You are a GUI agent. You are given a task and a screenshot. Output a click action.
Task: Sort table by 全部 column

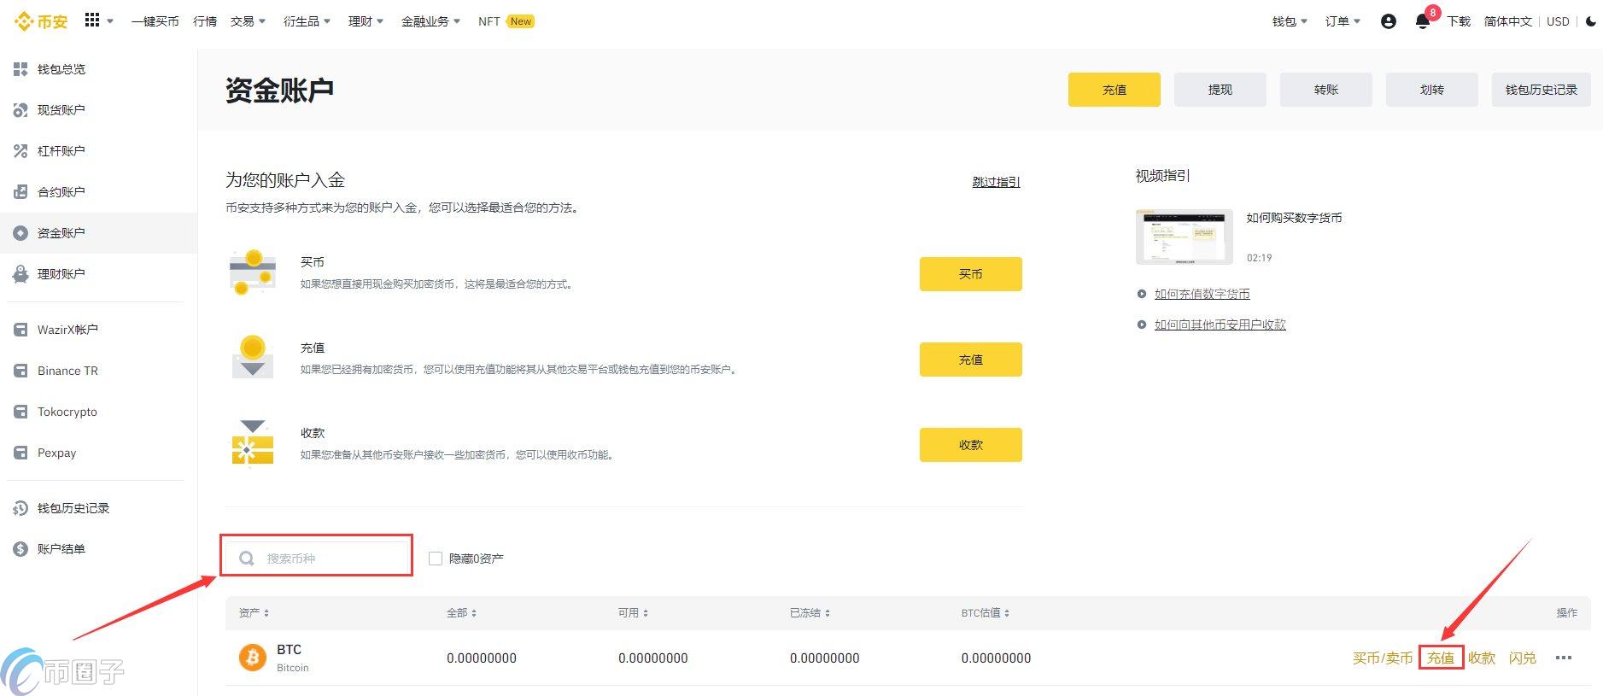pos(462,613)
